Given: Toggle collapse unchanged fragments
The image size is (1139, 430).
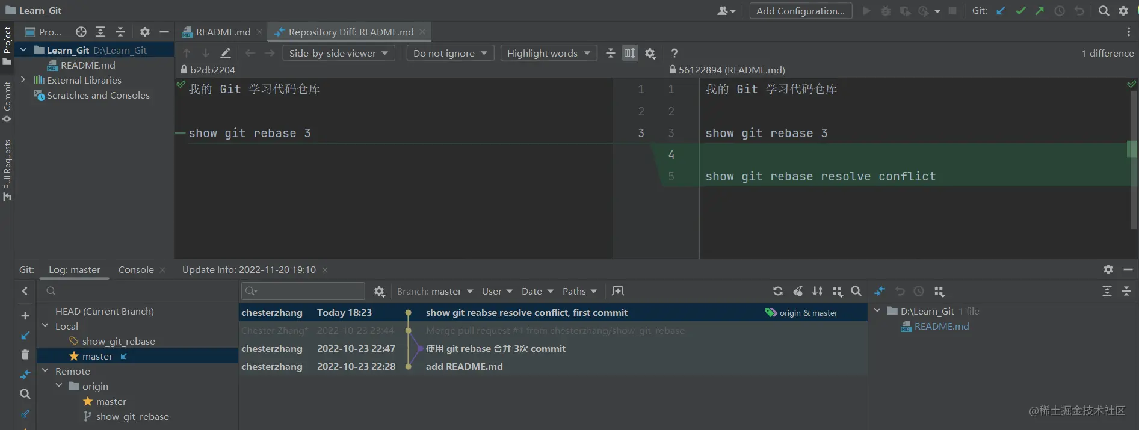Looking at the screenshot, I should 610,53.
